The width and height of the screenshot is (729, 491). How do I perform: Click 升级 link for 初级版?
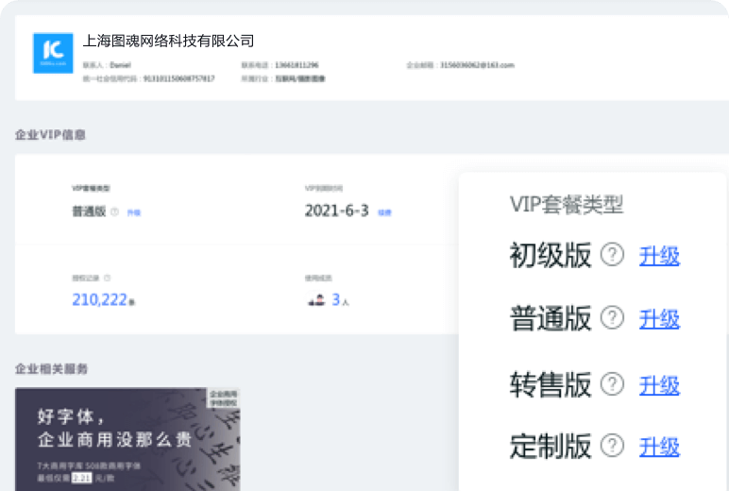tap(659, 256)
